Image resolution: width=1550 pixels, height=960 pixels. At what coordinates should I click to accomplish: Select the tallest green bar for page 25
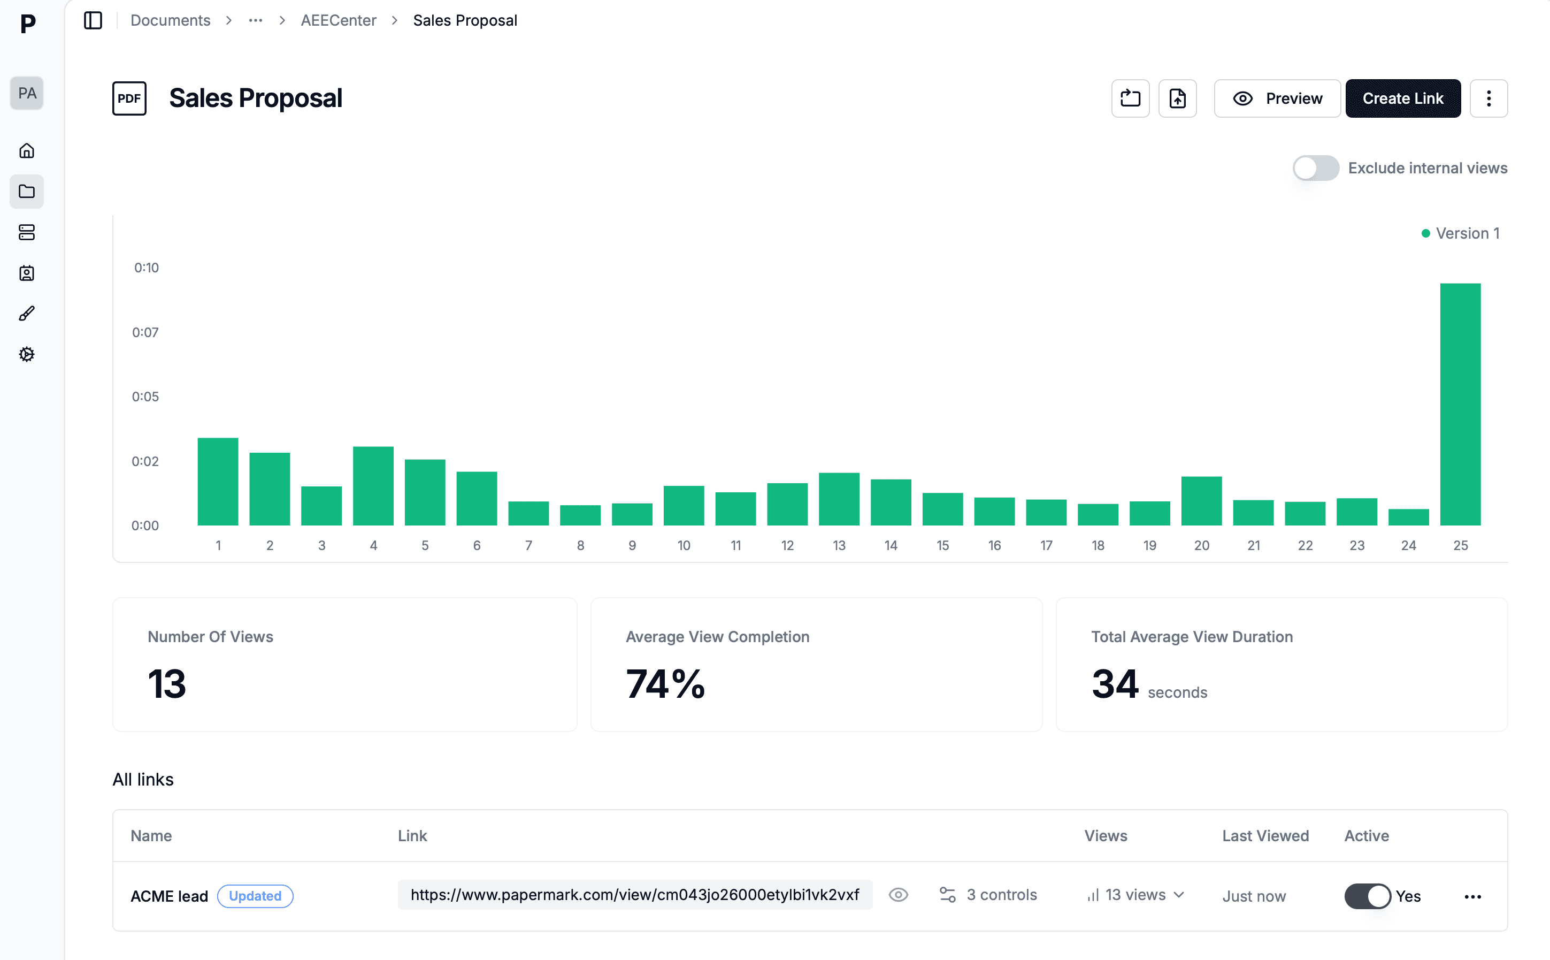coord(1460,406)
